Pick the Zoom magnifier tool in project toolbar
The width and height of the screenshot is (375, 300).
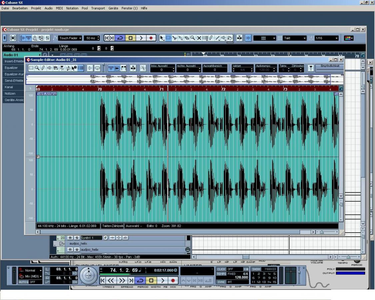point(193,38)
